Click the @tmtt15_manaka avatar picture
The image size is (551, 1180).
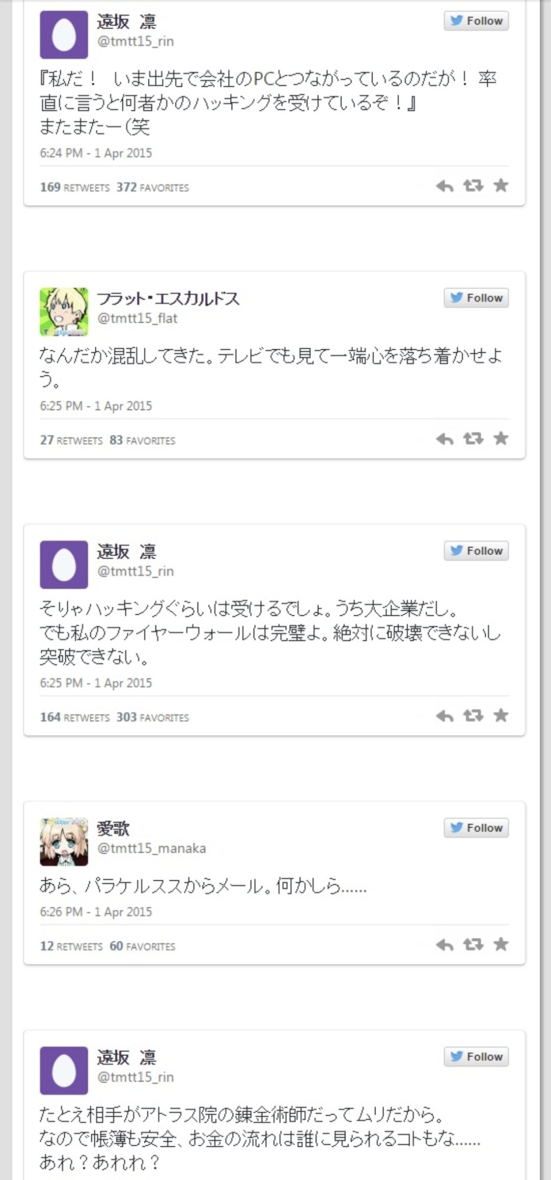(64, 841)
